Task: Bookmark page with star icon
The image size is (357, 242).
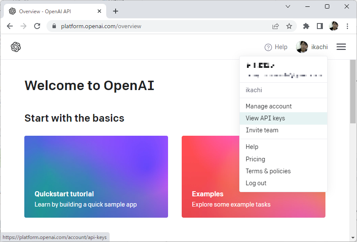Action: 289,26
